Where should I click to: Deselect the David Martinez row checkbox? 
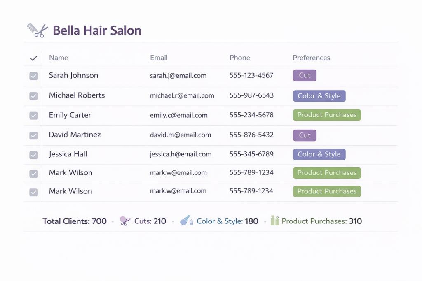coord(33,135)
